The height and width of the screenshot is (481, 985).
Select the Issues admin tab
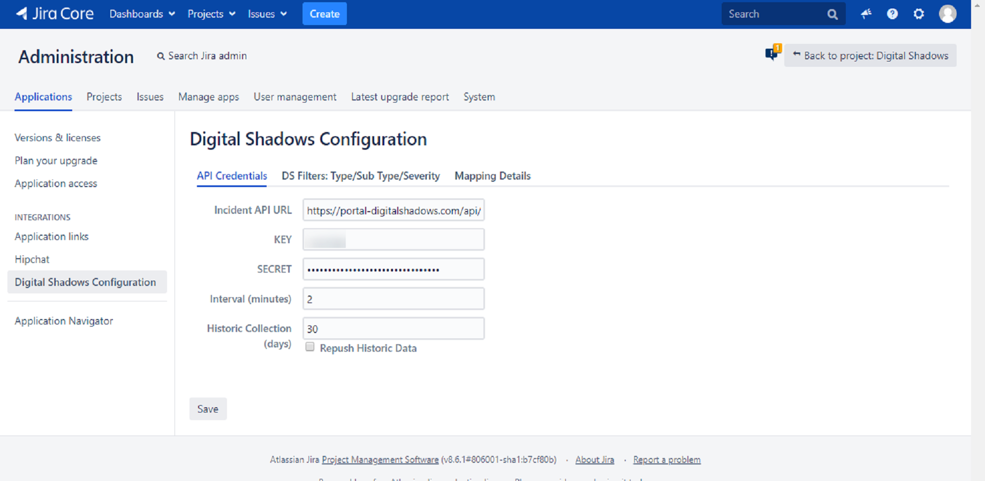[x=150, y=97]
